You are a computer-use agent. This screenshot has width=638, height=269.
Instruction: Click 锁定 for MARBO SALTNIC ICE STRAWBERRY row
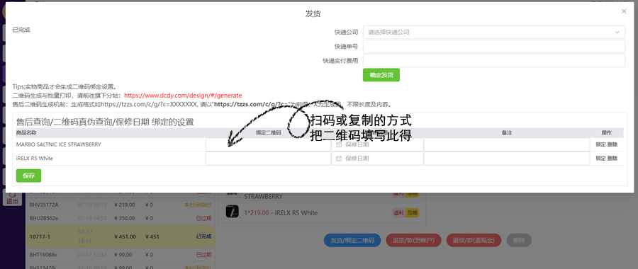pyautogui.click(x=600, y=144)
